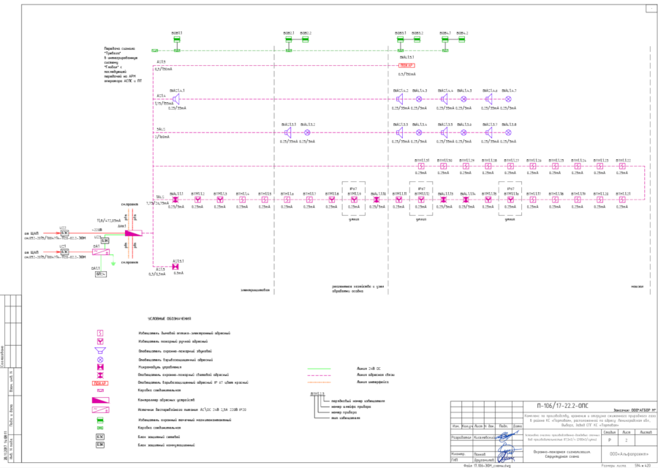Click the тип извещателя designation text
This screenshot has height=468, width=658.
tap(345, 418)
